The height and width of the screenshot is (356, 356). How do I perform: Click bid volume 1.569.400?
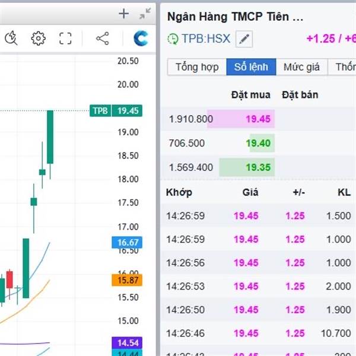[x=191, y=167]
